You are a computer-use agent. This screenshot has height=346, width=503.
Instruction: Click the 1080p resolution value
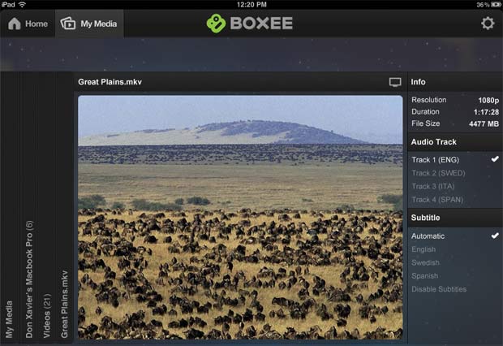[x=488, y=100]
